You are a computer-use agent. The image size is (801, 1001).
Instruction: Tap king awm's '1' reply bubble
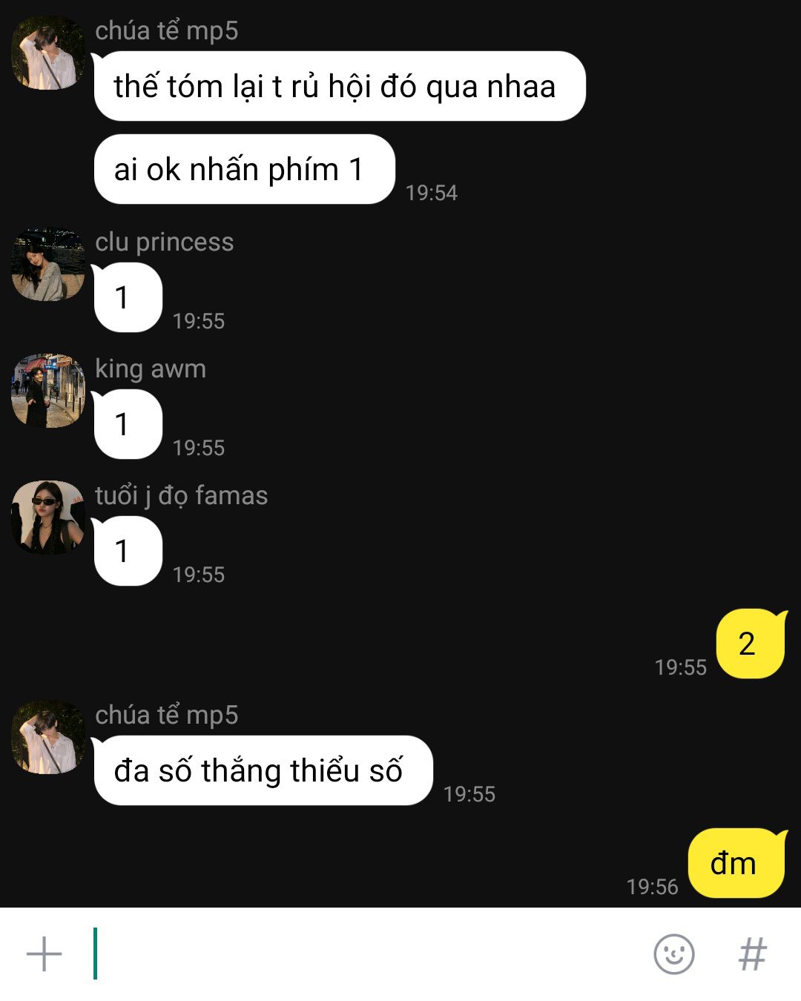click(127, 424)
